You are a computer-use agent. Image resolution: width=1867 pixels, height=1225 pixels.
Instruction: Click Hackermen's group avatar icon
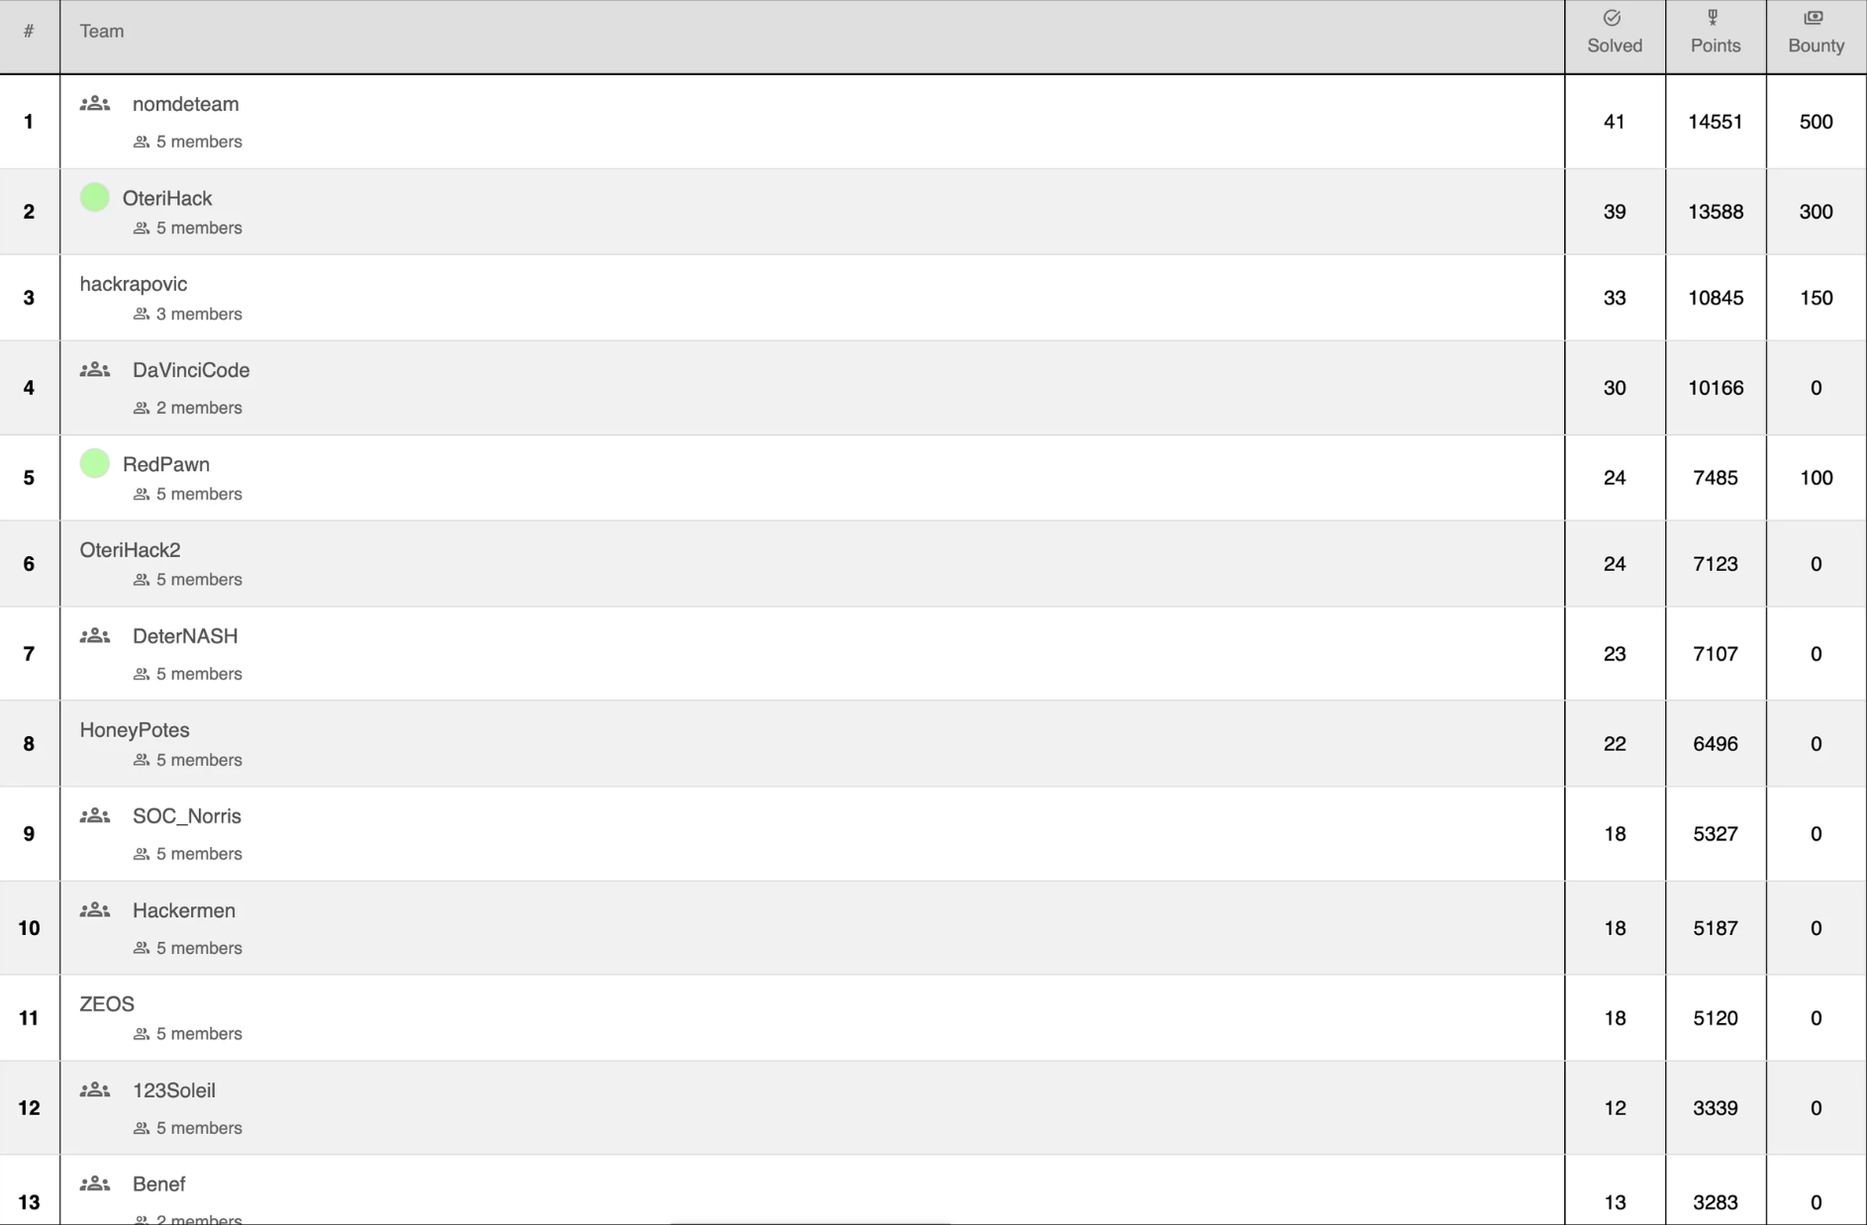click(95, 910)
